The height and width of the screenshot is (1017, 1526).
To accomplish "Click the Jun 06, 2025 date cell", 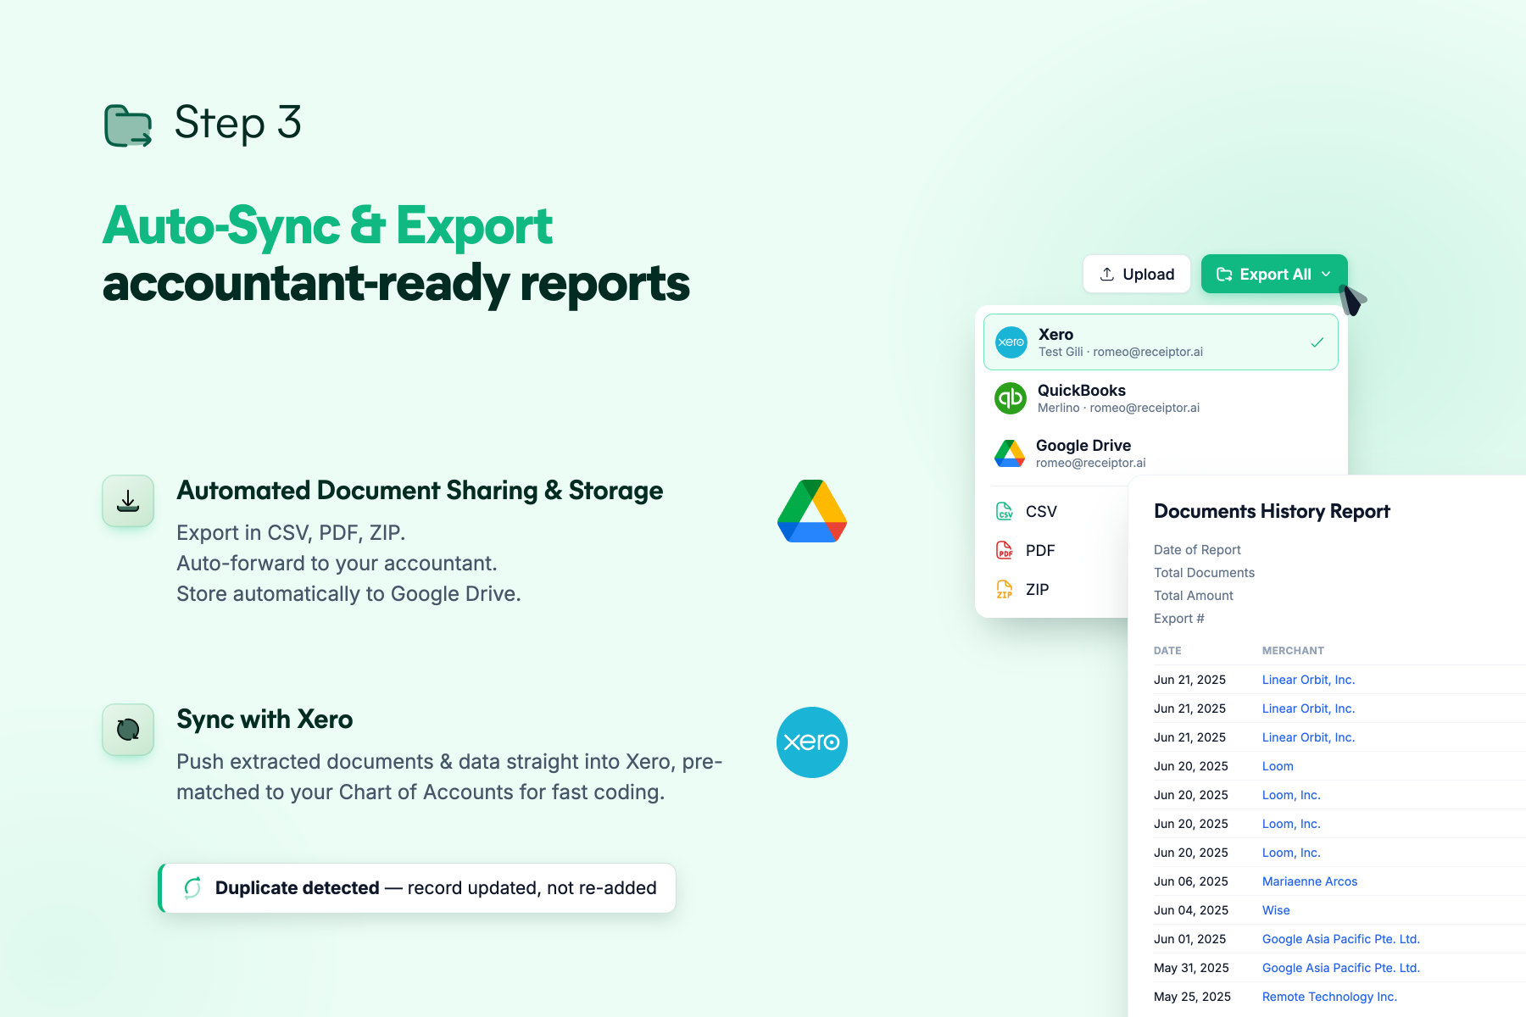I will click(x=1191, y=881).
